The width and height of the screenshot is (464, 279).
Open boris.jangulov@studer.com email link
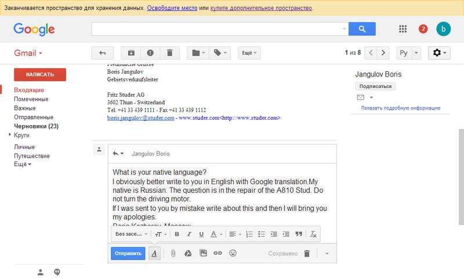pyautogui.click(x=140, y=118)
